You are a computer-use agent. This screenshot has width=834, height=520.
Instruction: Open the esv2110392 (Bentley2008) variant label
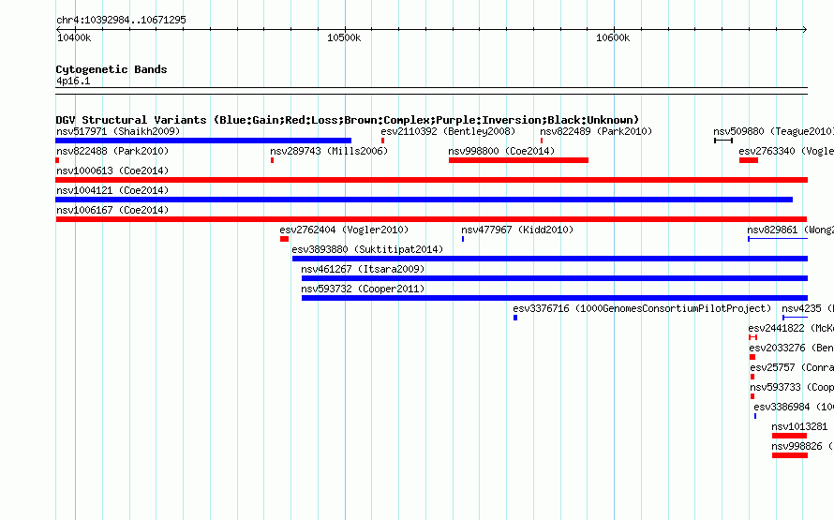448,131
